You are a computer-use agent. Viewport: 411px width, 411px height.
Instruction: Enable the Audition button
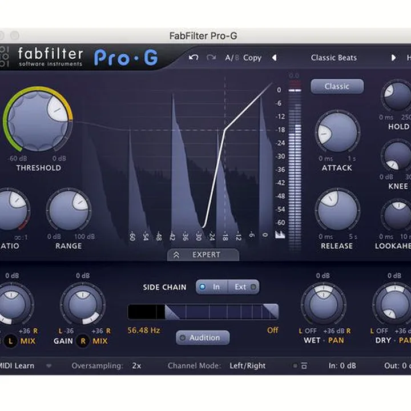[203, 337]
